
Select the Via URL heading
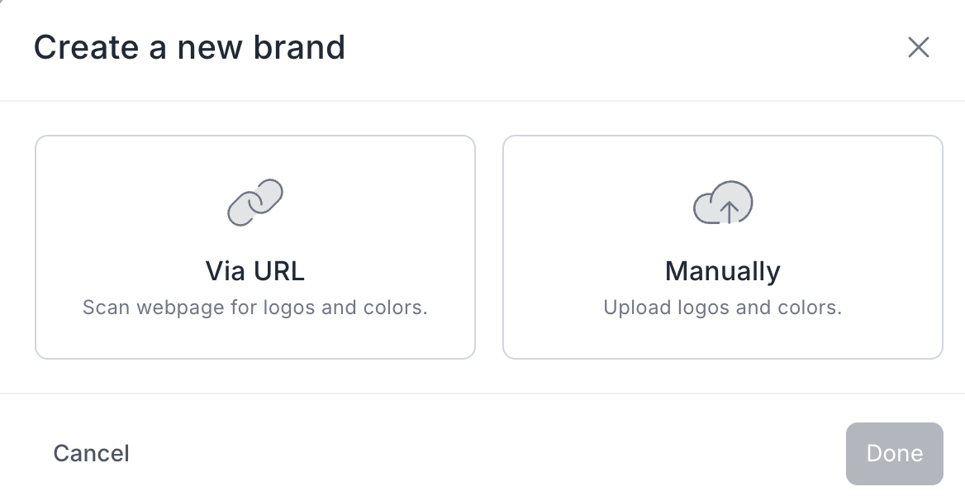point(255,271)
